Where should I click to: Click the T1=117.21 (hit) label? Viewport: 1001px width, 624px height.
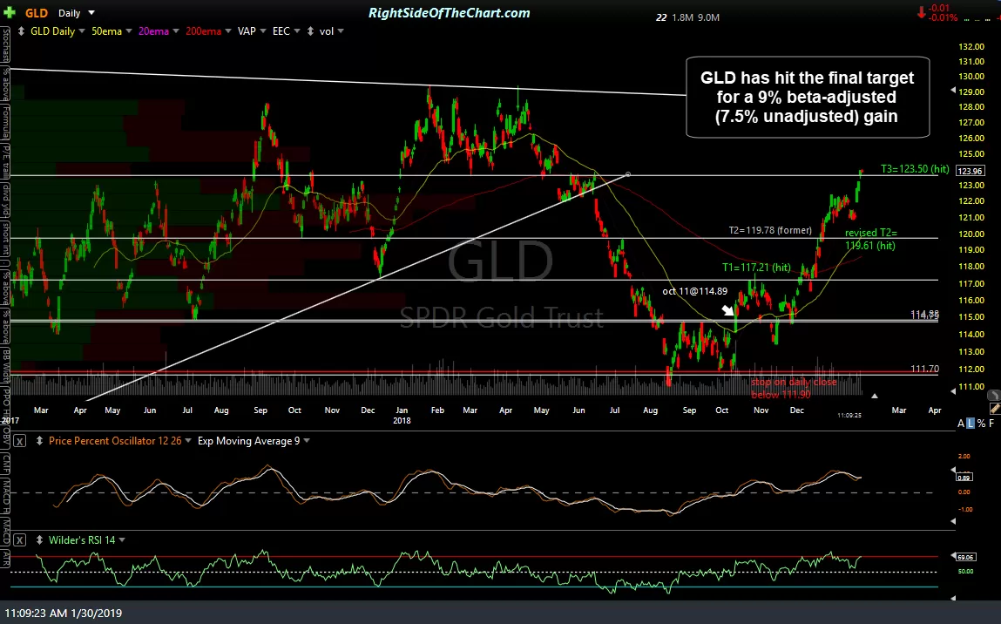tap(756, 268)
